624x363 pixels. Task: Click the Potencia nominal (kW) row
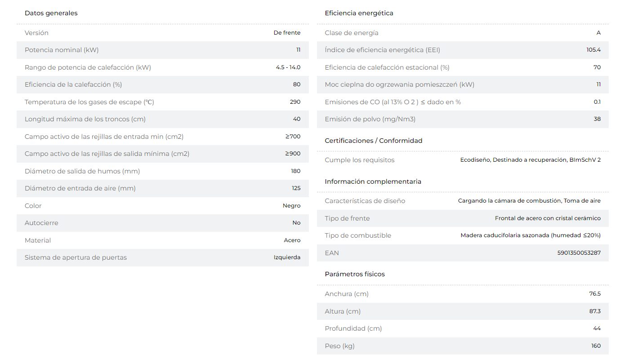click(x=163, y=50)
